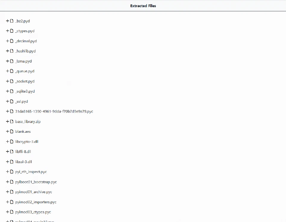
Task: Select the libssl-3.dll file name
Action: click(x=24, y=162)
